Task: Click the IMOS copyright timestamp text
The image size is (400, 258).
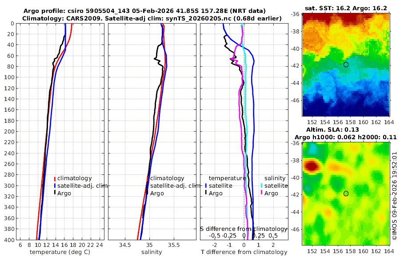Action: coord(394,196)
